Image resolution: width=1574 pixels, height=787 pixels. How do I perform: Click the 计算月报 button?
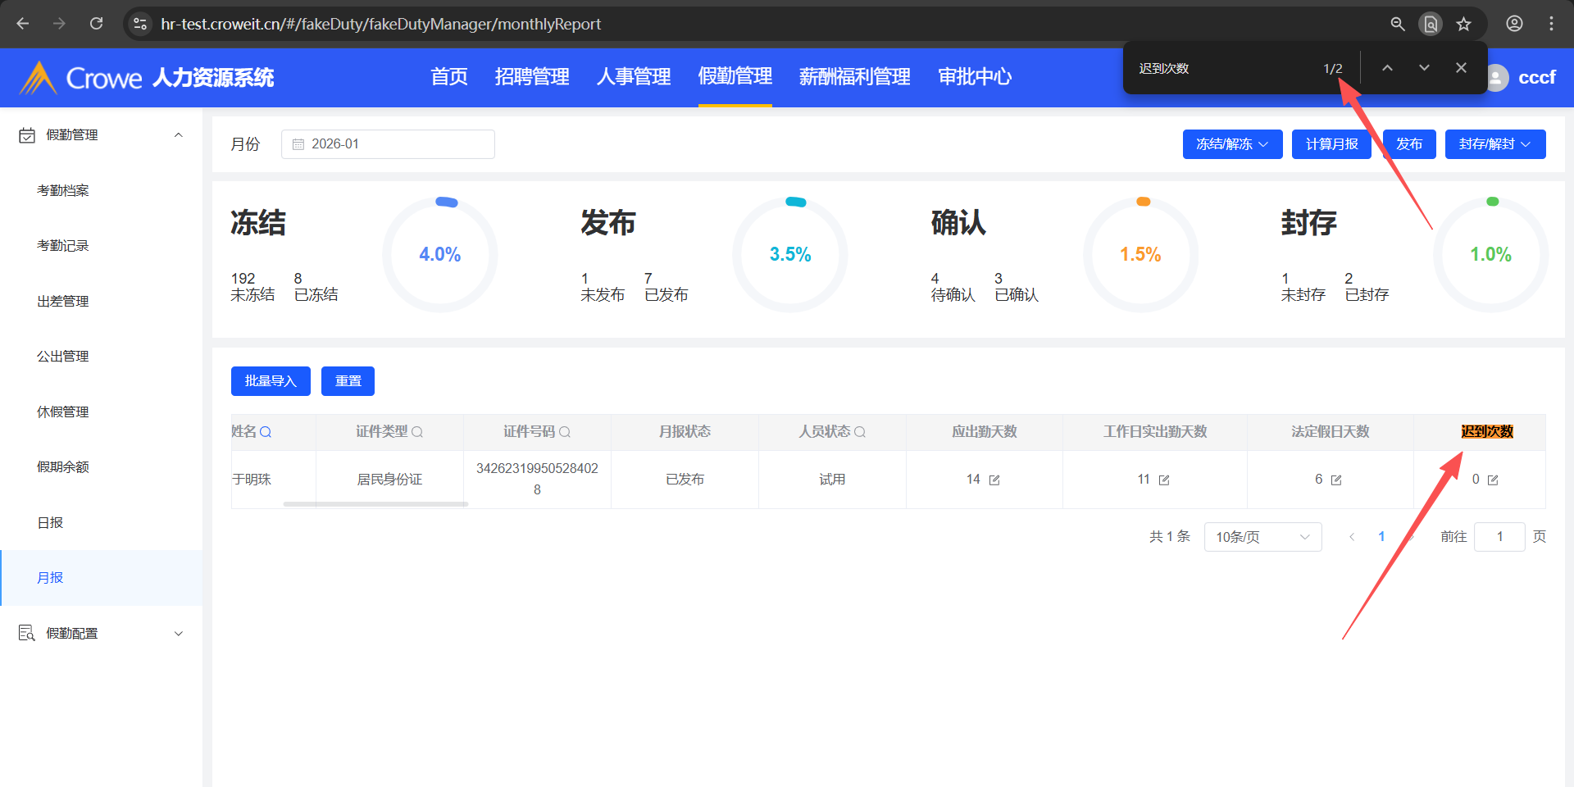[1331, 144]
